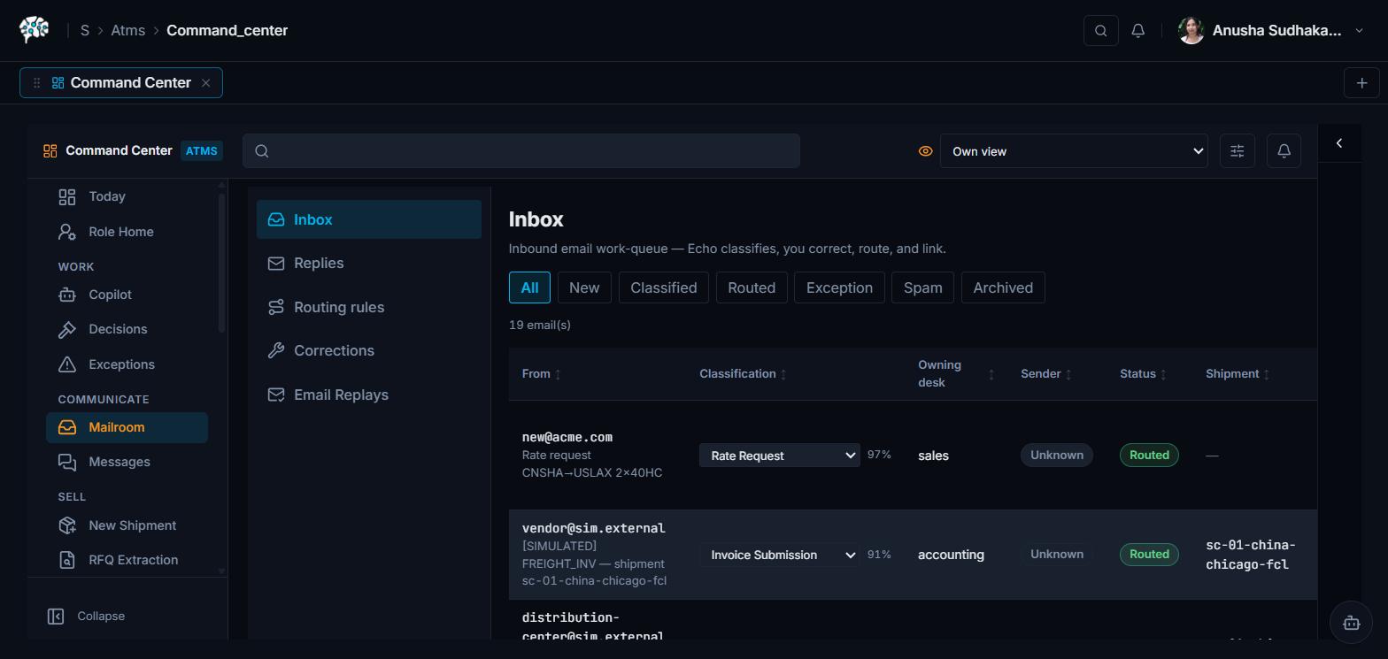
Task: Click the ATMS badge
Action: click(201, 150)
